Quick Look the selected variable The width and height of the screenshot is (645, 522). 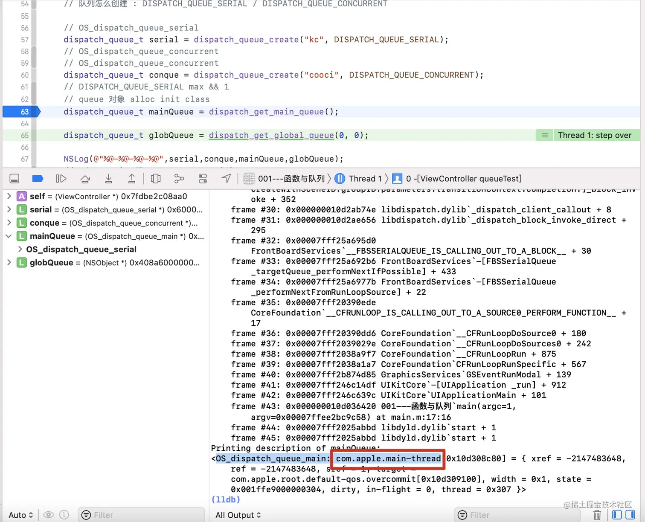click(x=49, y=515)
